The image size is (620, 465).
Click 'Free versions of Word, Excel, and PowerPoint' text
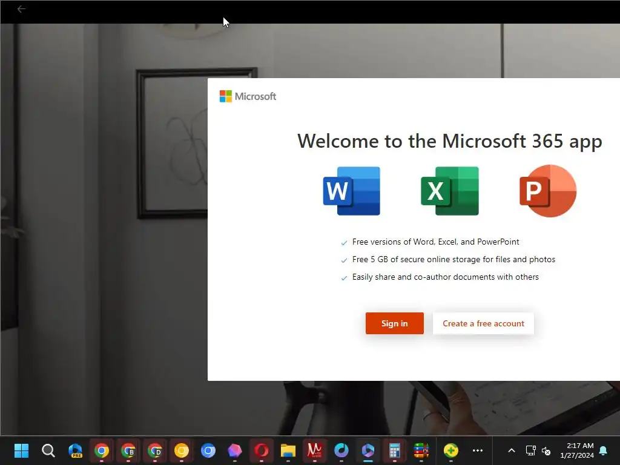(x=436, y=242)
